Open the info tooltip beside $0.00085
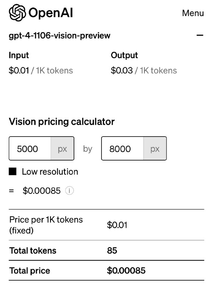The image size is (213, 286). 69,191
